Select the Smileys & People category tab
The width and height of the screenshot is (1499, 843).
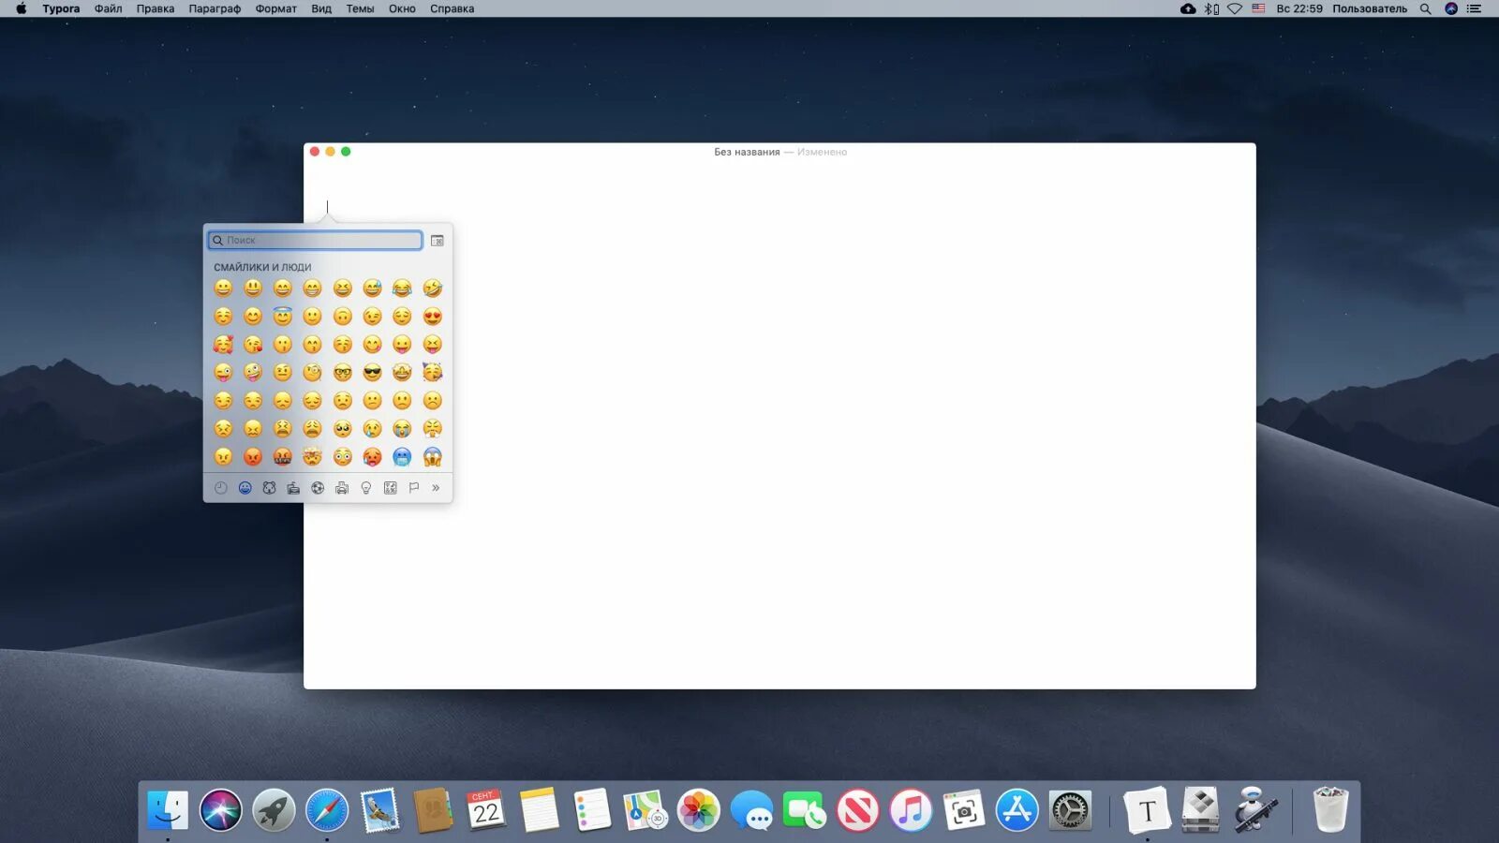coord(245,488)
